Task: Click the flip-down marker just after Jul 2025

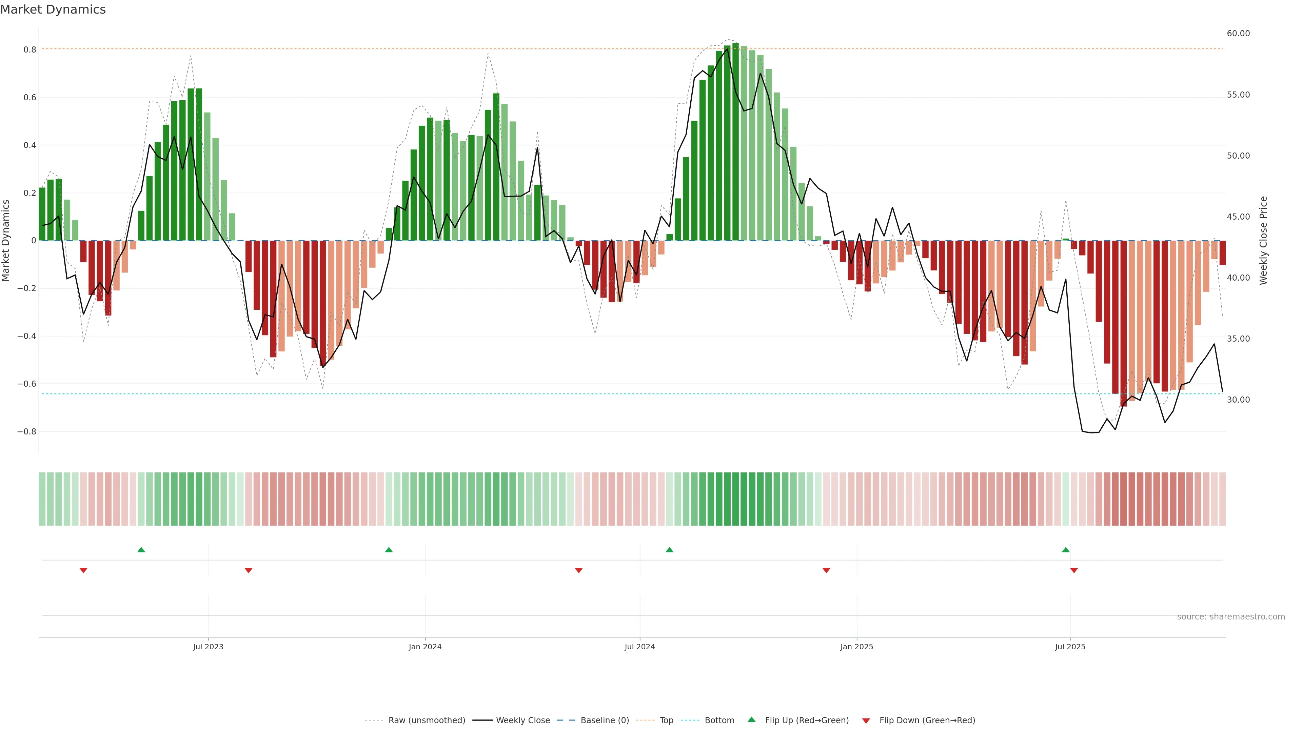Action: (x=1074, y=570)
